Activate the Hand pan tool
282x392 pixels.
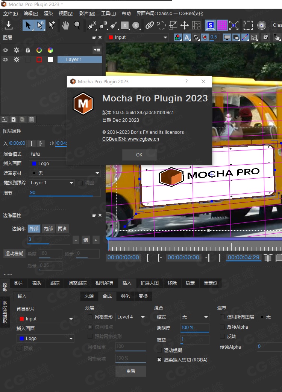pos(65,25)
